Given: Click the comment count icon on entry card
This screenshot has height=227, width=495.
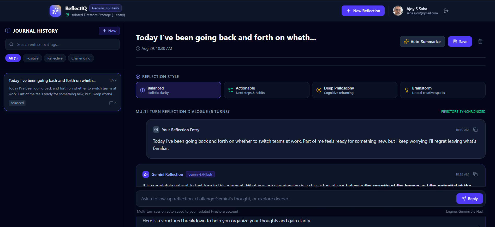Looking at the screenshot, I should pos(111,103).
